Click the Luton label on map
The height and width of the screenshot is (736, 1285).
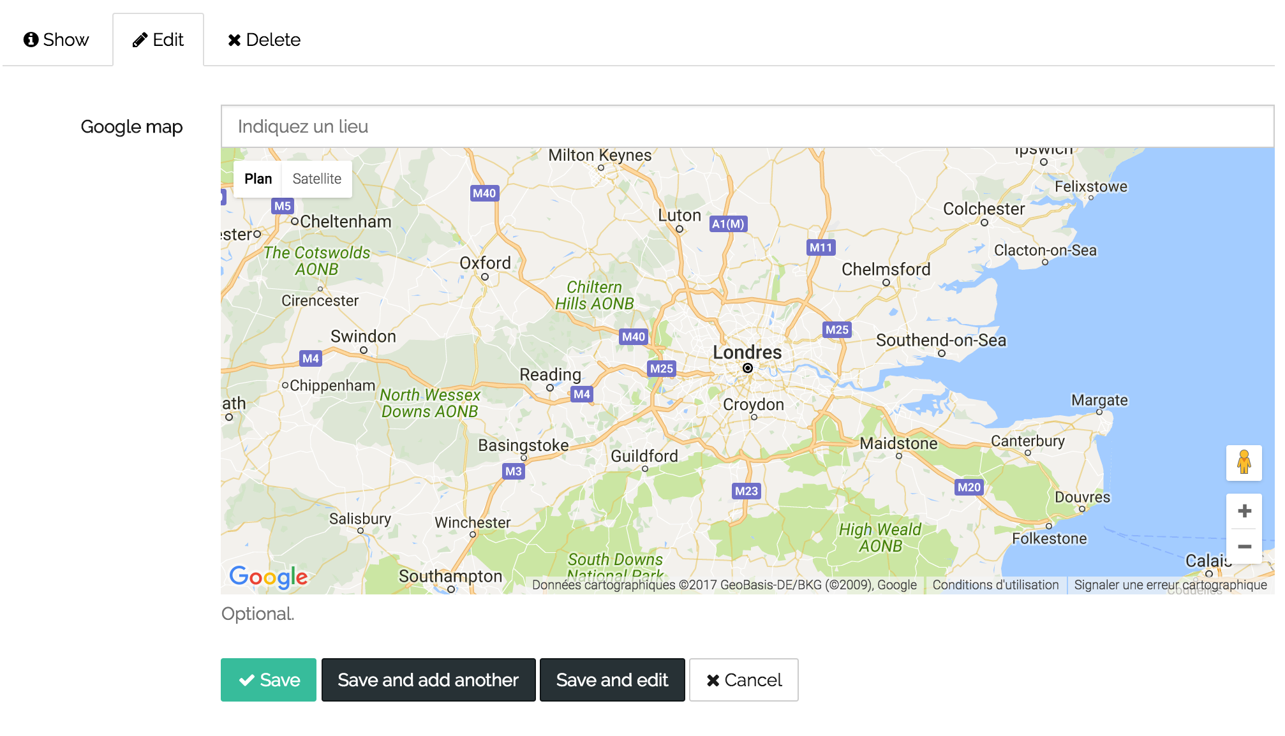(x=680, y=216)
